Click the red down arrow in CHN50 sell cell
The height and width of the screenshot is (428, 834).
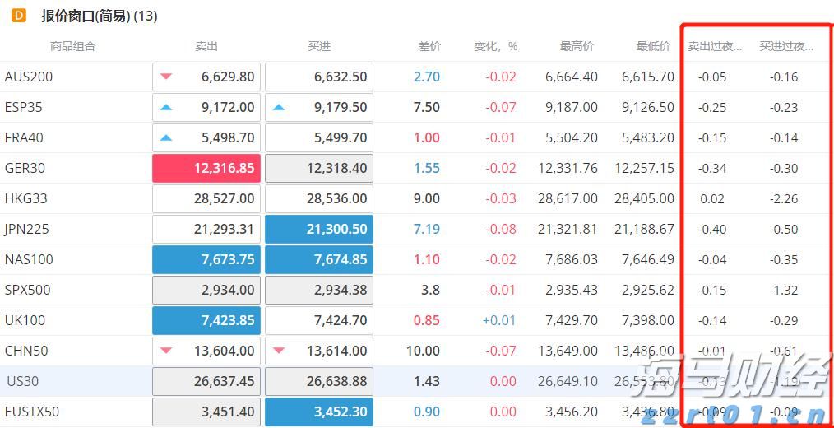(x=166, y=351)
